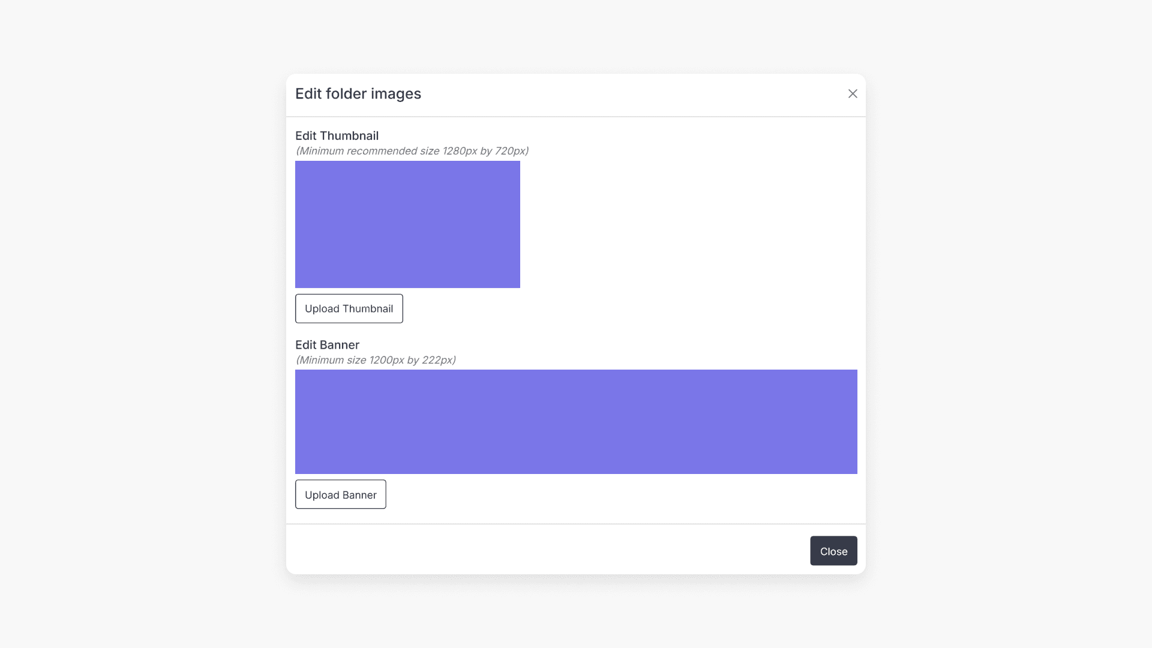1152x648 pixels.
Task: Click the Edit Thumbnail section heading
Action: (x=337, y=136)
